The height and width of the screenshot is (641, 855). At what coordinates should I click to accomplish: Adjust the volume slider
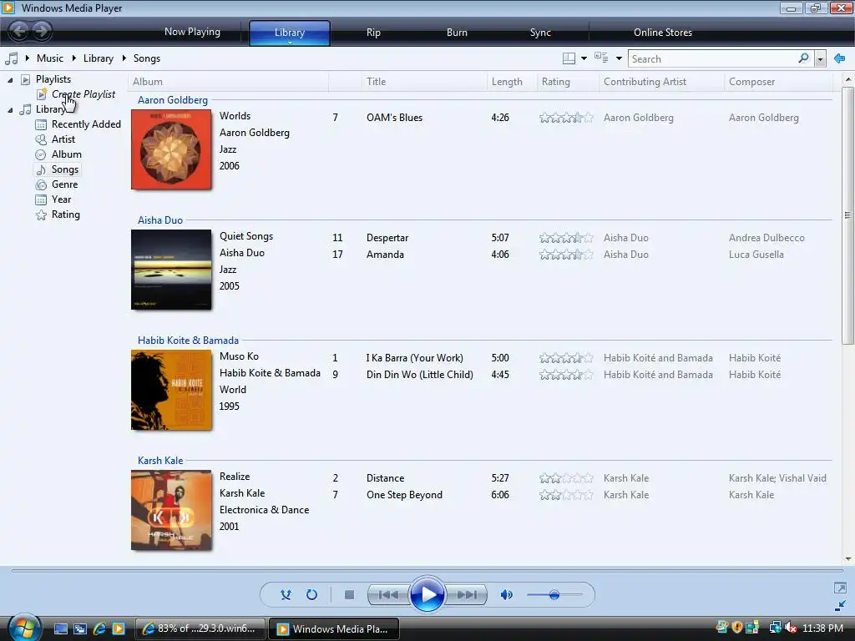[554, 594]
